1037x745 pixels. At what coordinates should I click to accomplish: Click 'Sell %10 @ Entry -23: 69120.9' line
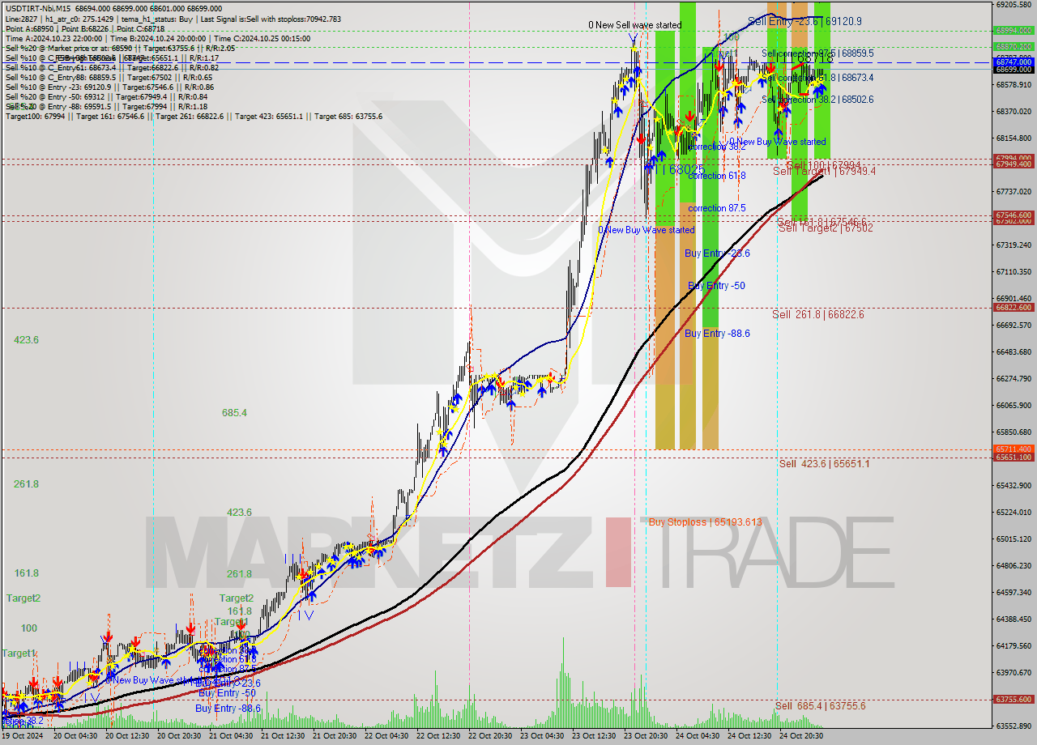coord(109,87)
